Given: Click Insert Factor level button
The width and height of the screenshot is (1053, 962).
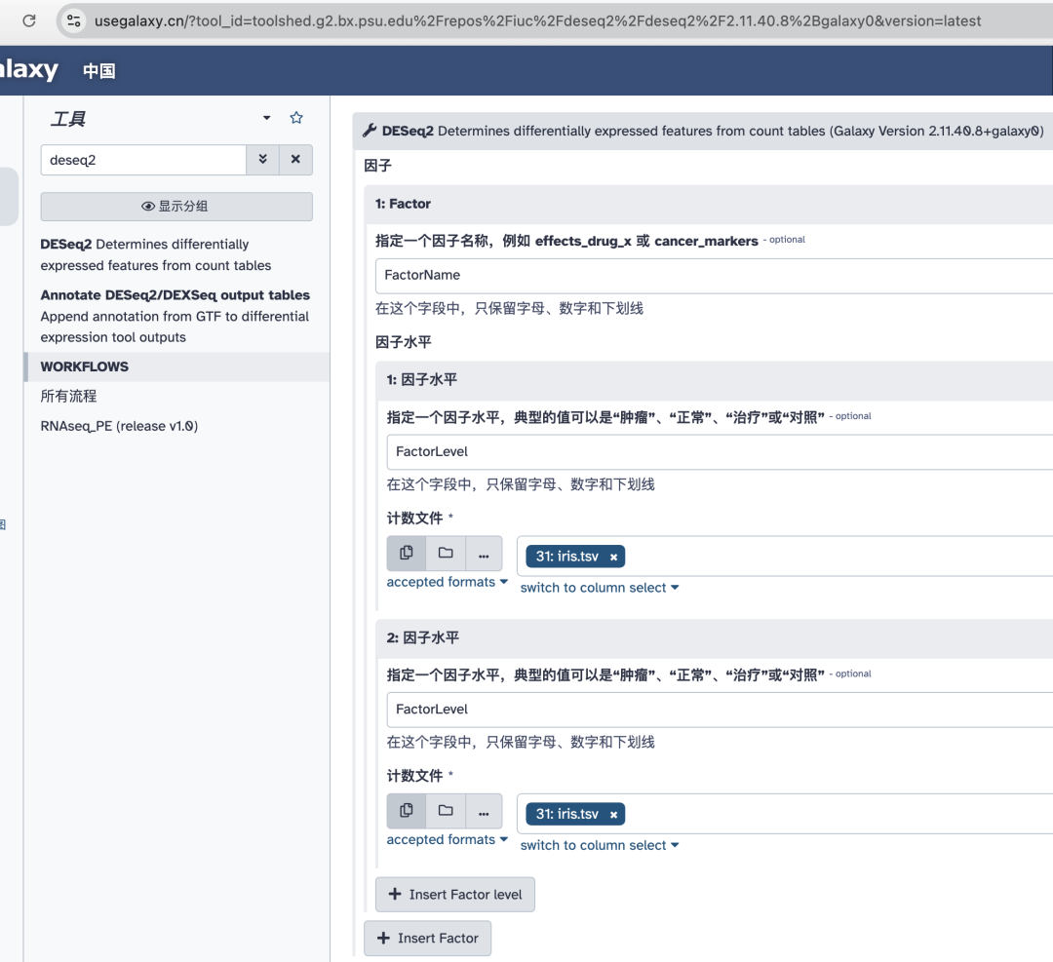Looking at the screenshot, I should pyautogui.click(x=455, y=894).
